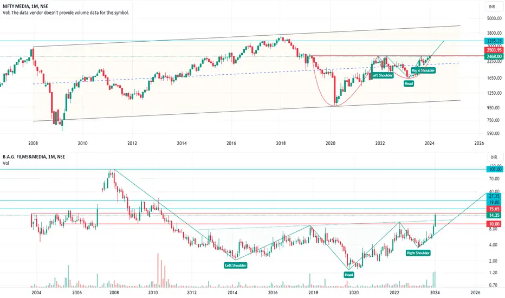
Task: Click 2.00 on the B.A.G. Films price axis
Action: [493, 261]
